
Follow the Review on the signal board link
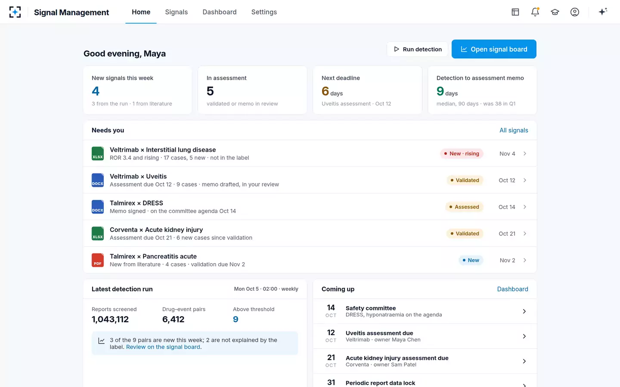click(163, 347)
